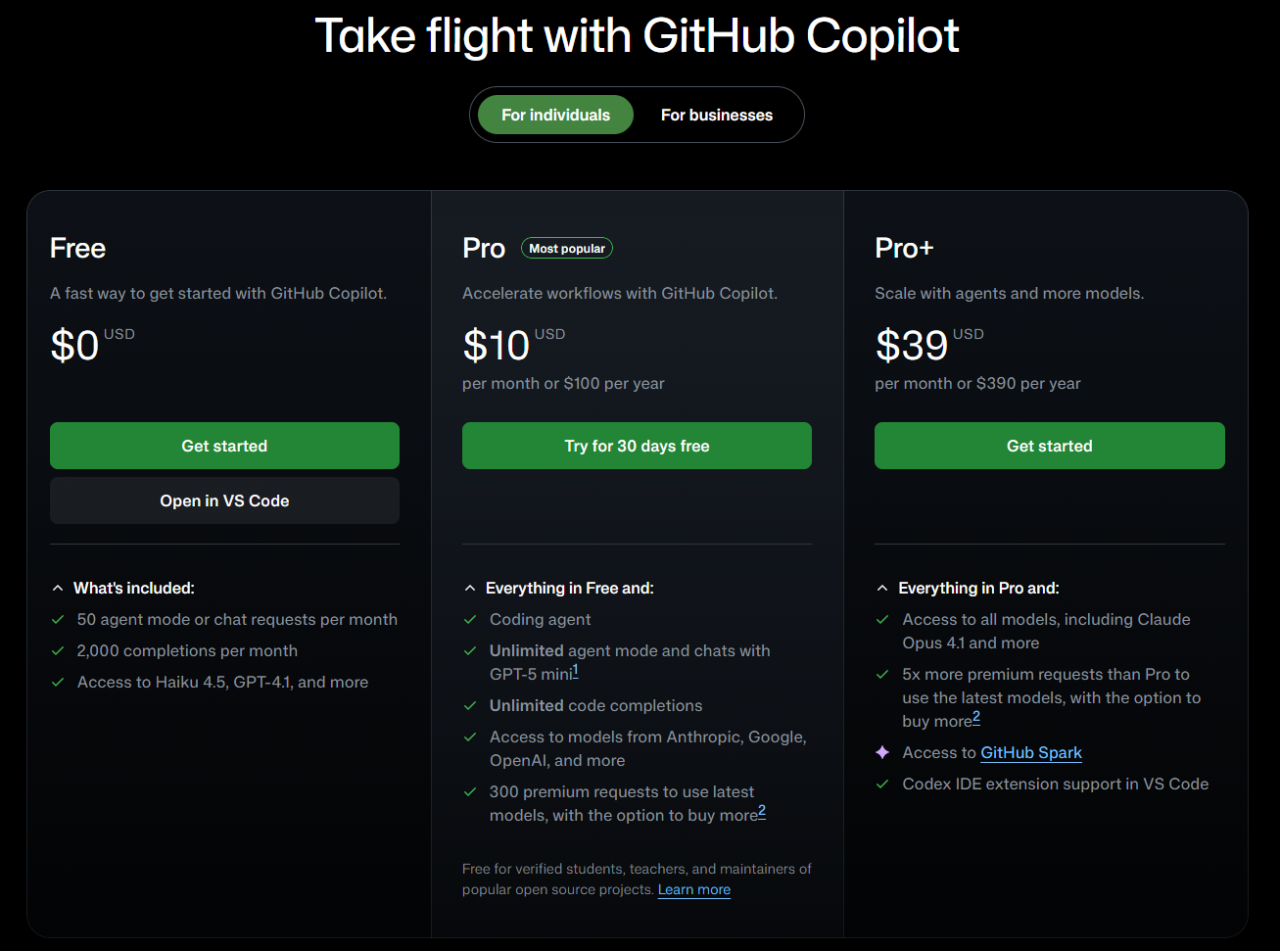Image resolution: width=1280 pixels, height=951 pixels.
Task: Click the checkmark next to Unlimited code completions
Action: tap(470, 705)
